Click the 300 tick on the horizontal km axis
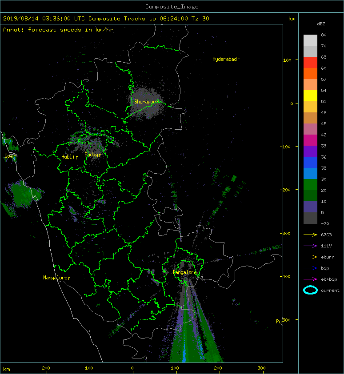This screenshot has height=374, width=344. (x=261, y=368)
